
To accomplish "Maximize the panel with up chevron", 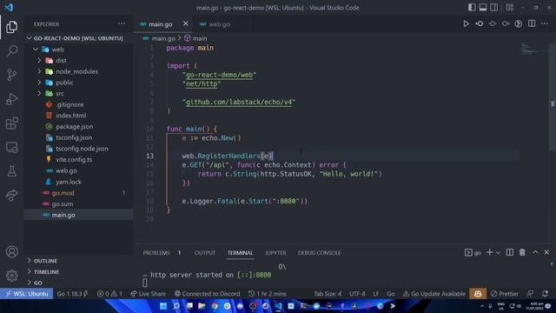I will coord(535,252).
